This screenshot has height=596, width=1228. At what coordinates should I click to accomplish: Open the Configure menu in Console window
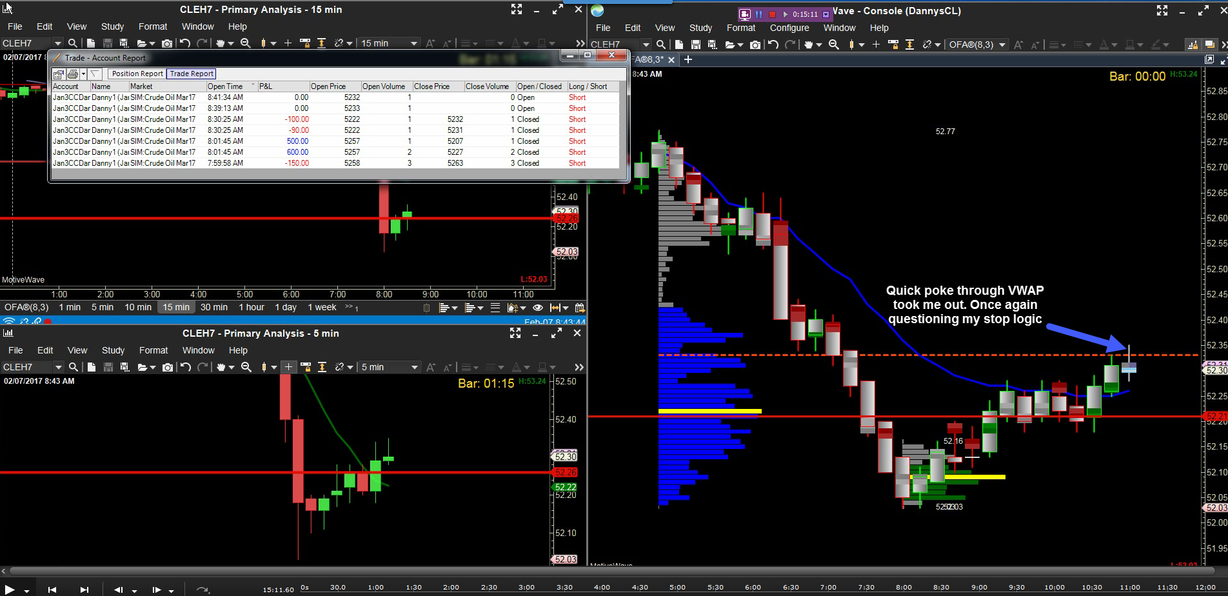point(789,28)
